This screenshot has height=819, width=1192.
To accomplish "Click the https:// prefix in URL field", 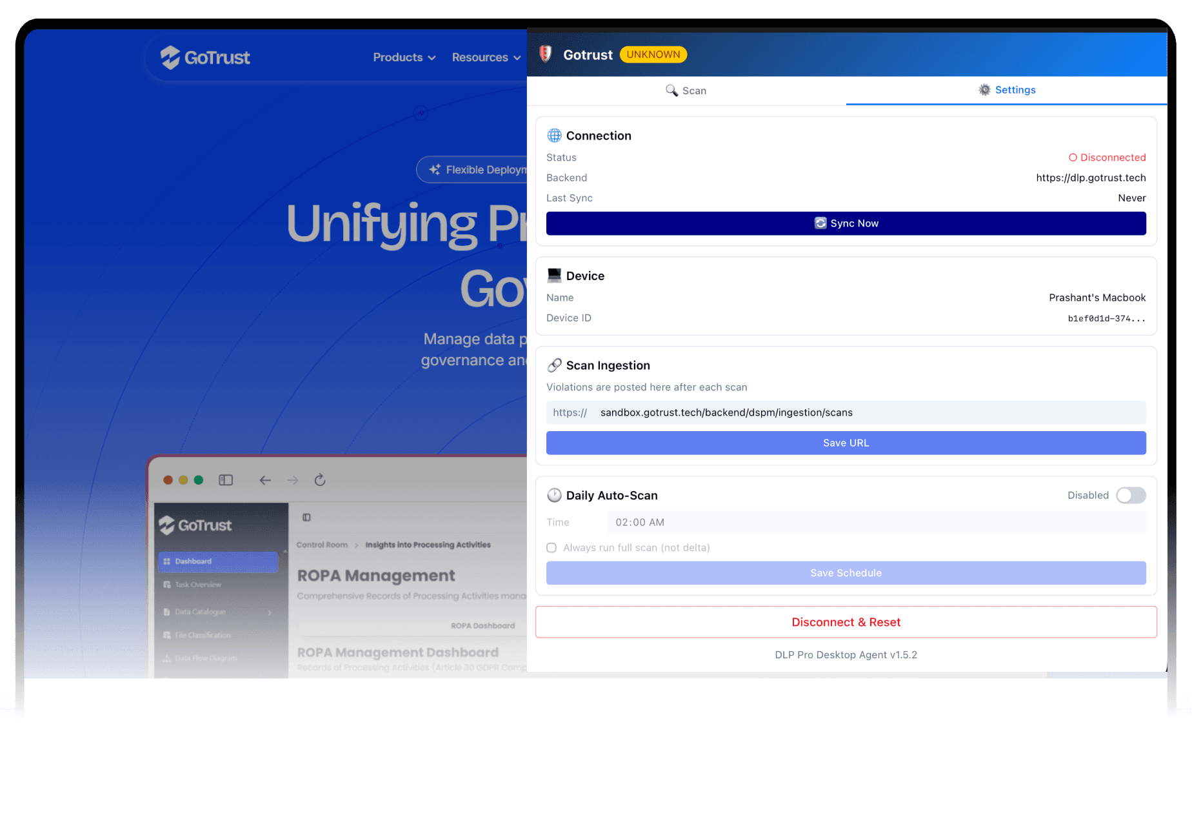I will click(570, 412).
